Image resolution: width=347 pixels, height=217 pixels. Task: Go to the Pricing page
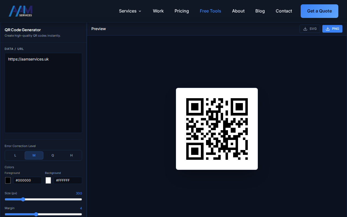[182, 11]
